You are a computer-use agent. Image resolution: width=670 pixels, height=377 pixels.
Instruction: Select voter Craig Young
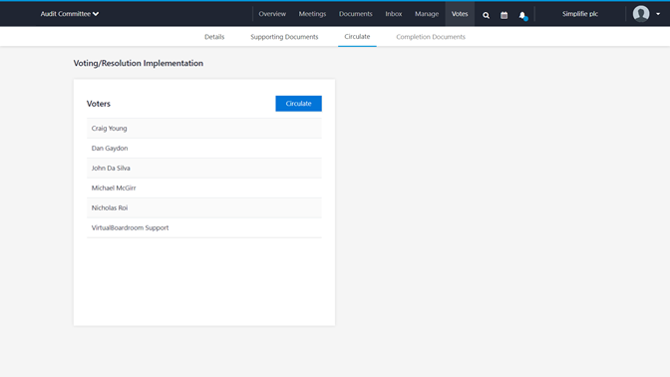(204, 129)
